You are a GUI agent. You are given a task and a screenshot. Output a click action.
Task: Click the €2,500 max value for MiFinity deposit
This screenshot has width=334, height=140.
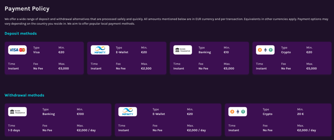(146, 69)
